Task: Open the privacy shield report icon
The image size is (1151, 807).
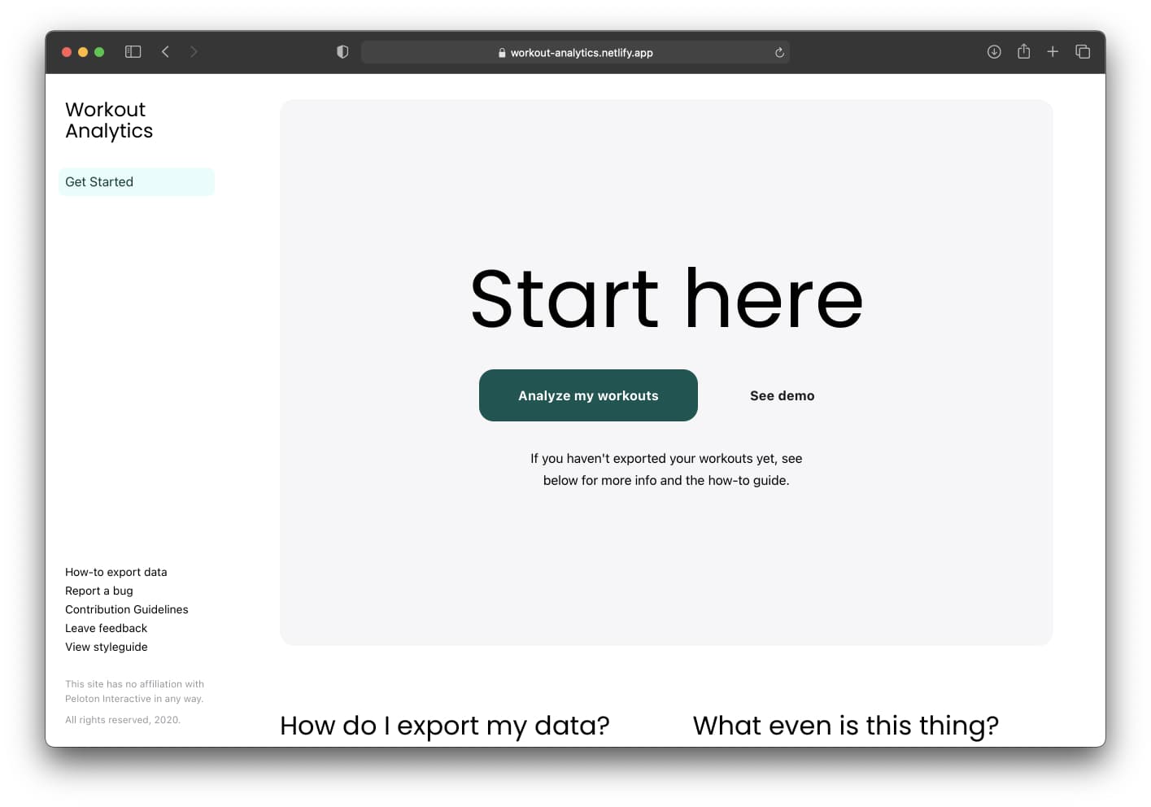Action: point(342,52)
